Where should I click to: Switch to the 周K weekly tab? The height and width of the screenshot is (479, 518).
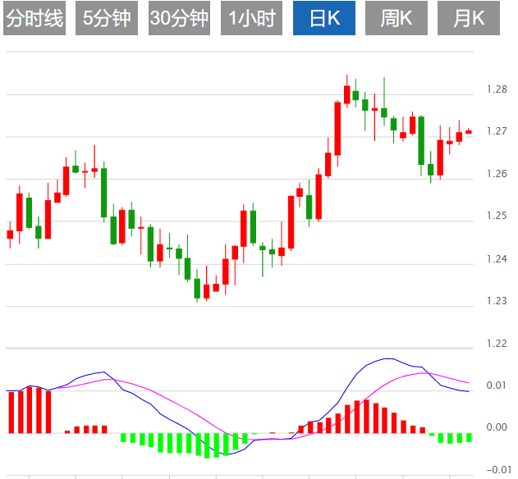[x=397, y=18]
